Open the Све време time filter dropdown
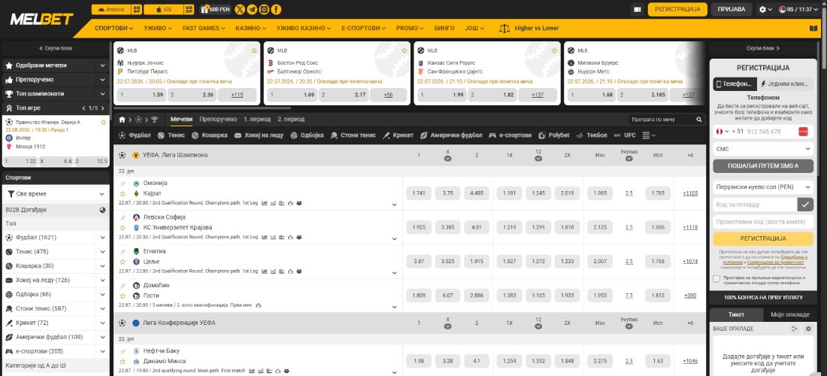Image resolution: width=827 pixels, height=376 pixels. pos(56,194)
